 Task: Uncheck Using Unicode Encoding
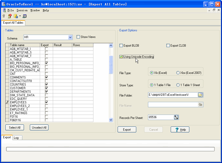(121, 57)
